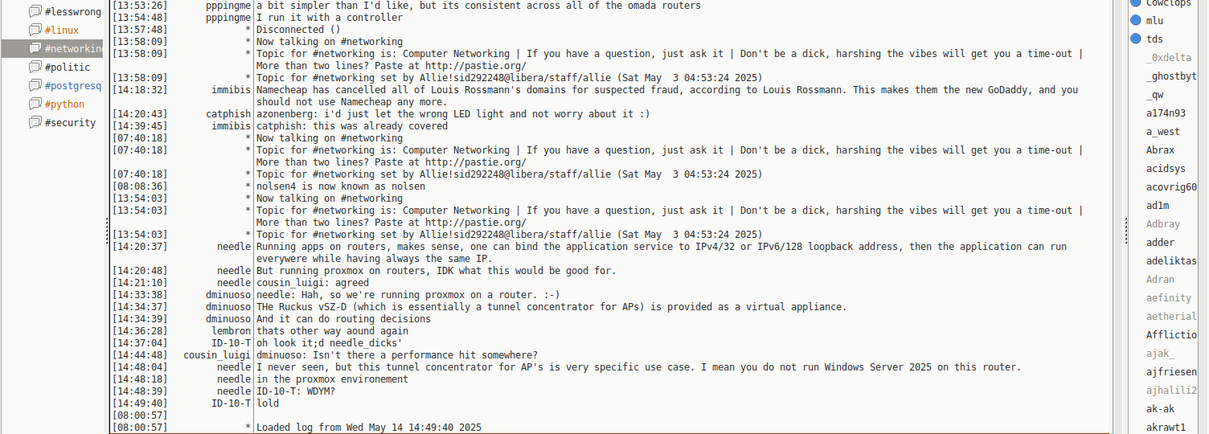Select the away user Adbray in the user list
This screenshot has width=1209, height=434.
pyautogui.click(x=1163, y=224)
